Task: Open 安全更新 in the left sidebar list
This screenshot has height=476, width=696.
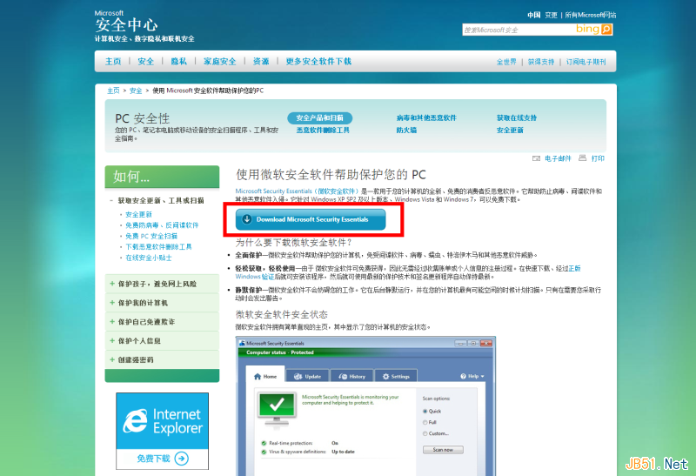Action: coord(138,214)
